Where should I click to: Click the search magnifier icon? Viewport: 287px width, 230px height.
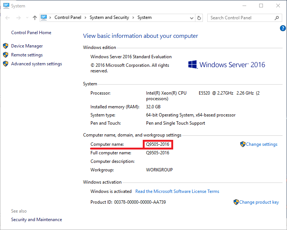(x=277, y=18)
